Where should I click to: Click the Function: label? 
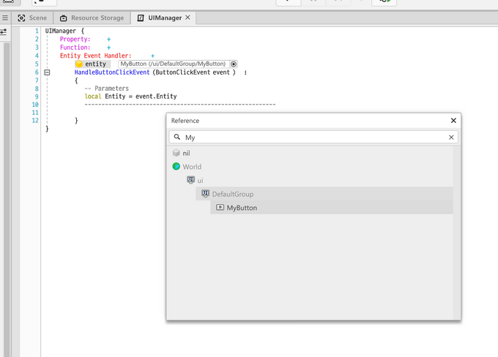[x=75, y=48]
